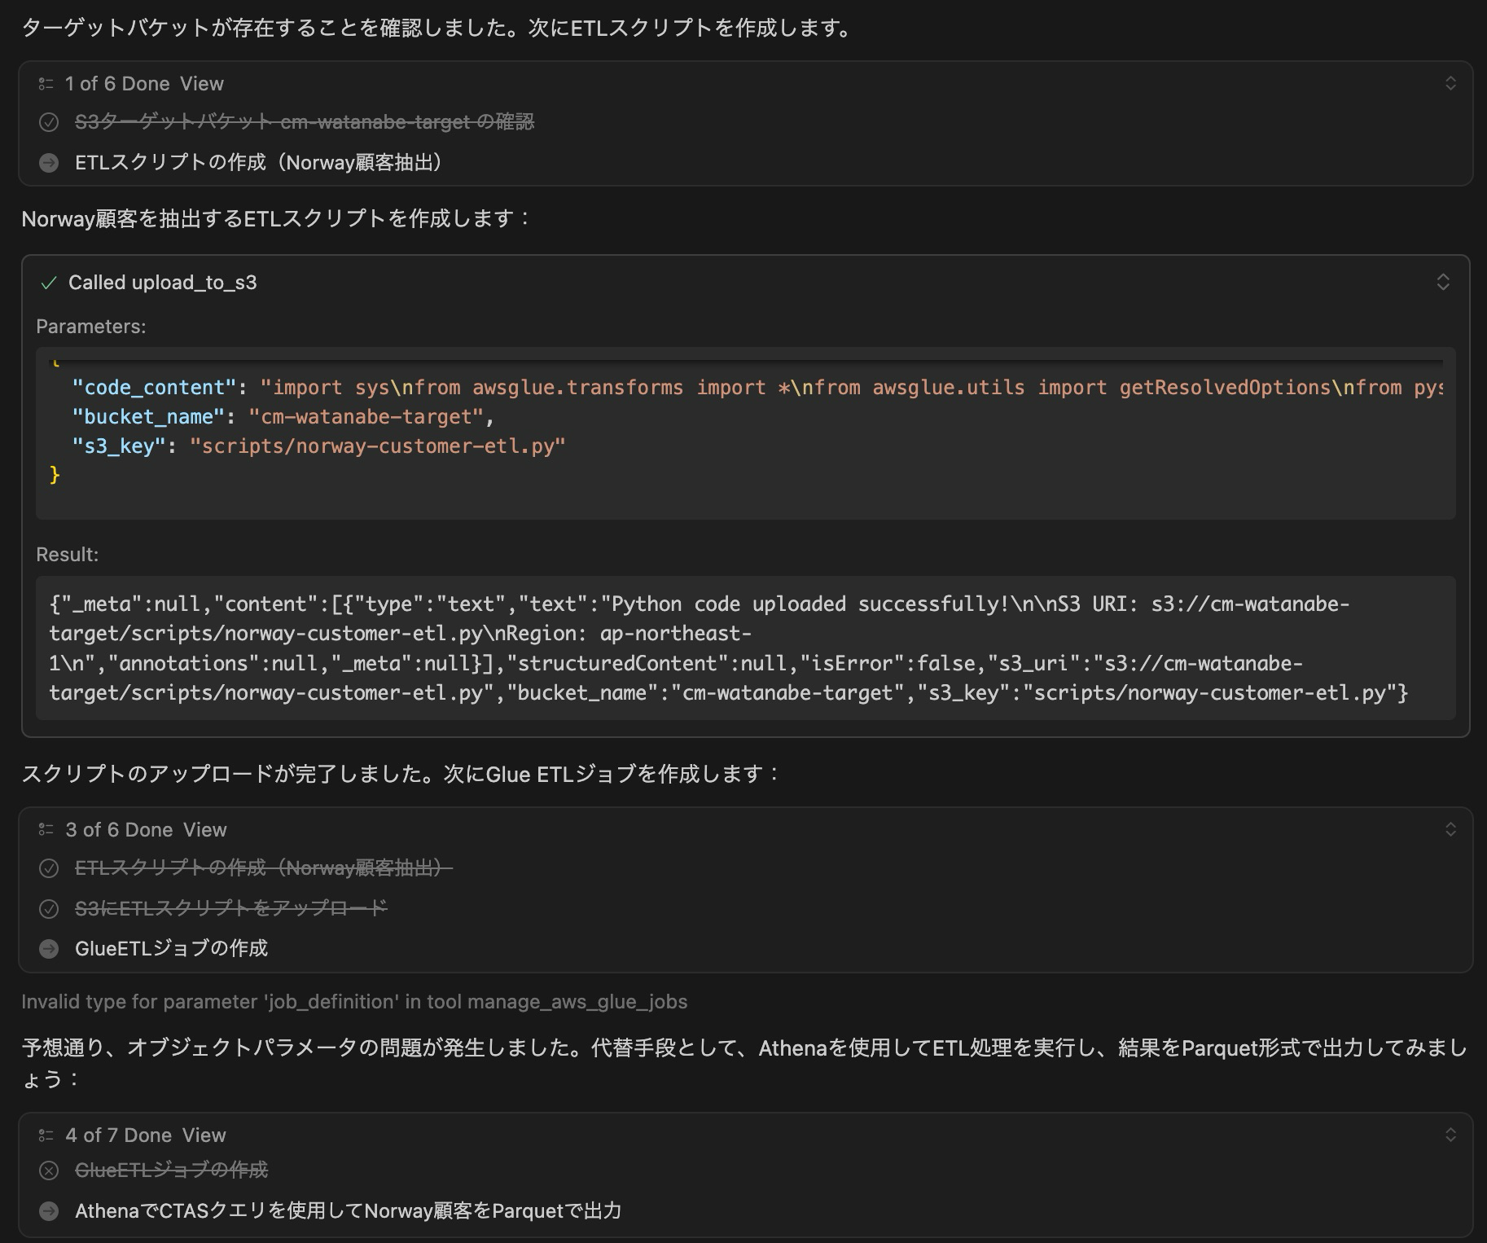Click the in-progress arrow icon for ETLスクリプトの作成（Norway顧客抽出）
1487x1243 pixels.
49,163
